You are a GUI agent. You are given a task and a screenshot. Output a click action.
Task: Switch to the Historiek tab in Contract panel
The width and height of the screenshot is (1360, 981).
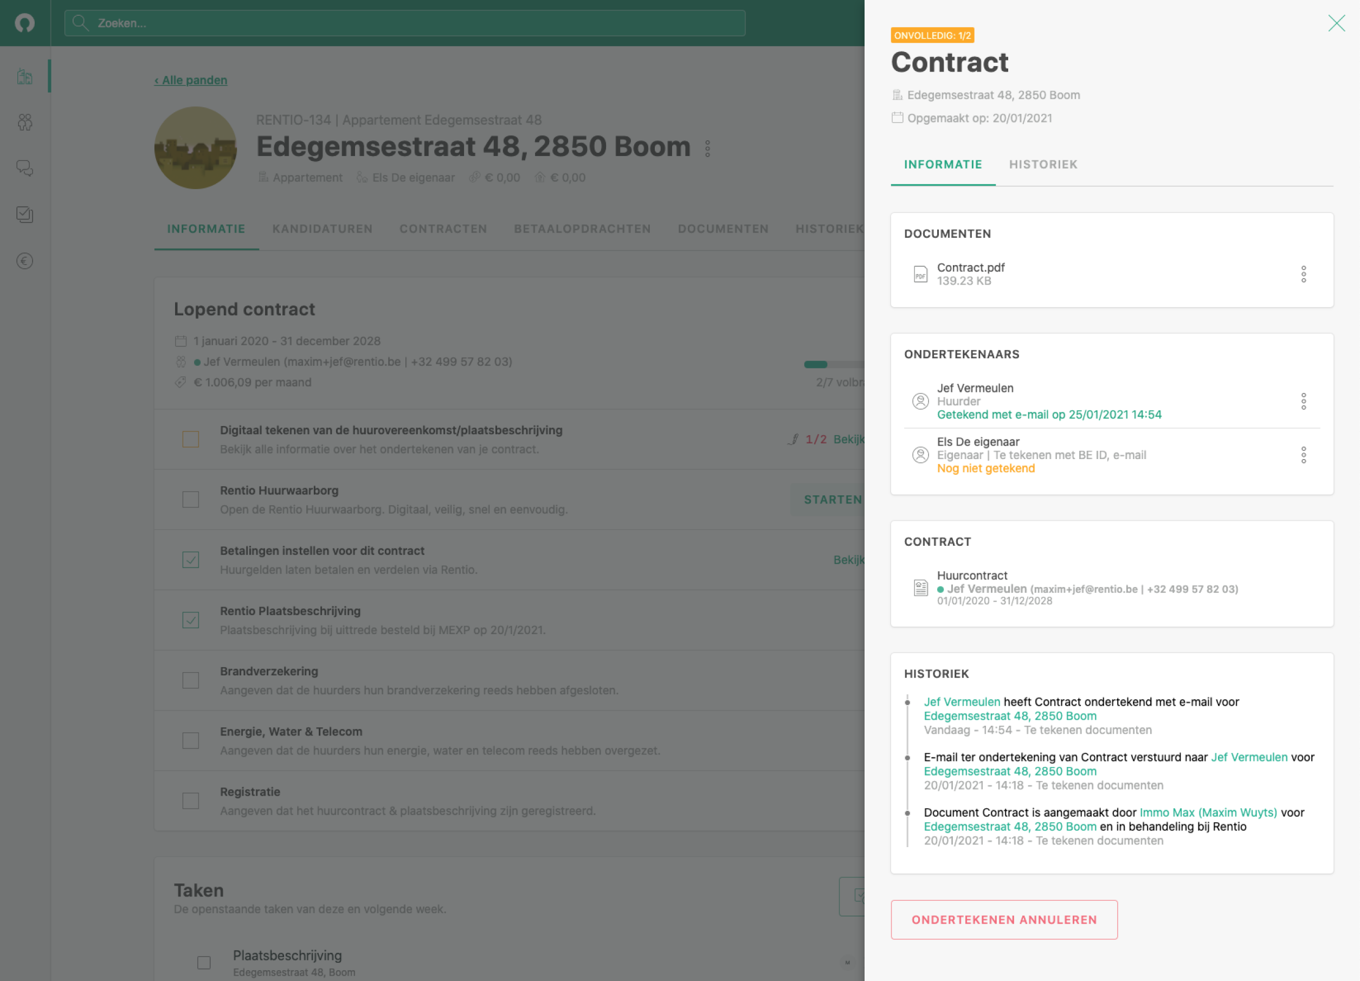(x=1043, y=164)
